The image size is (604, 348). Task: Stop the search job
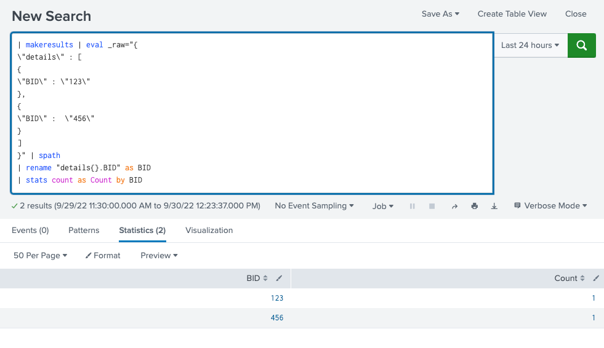[432, 207]
